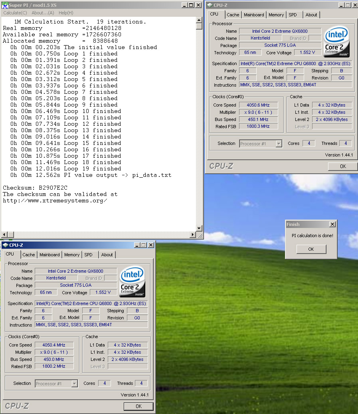The width and height of the screenshot is (358, 414).
Task: Click Instructions field in lower CPU-Z
Action: click(x=91, y=325)
